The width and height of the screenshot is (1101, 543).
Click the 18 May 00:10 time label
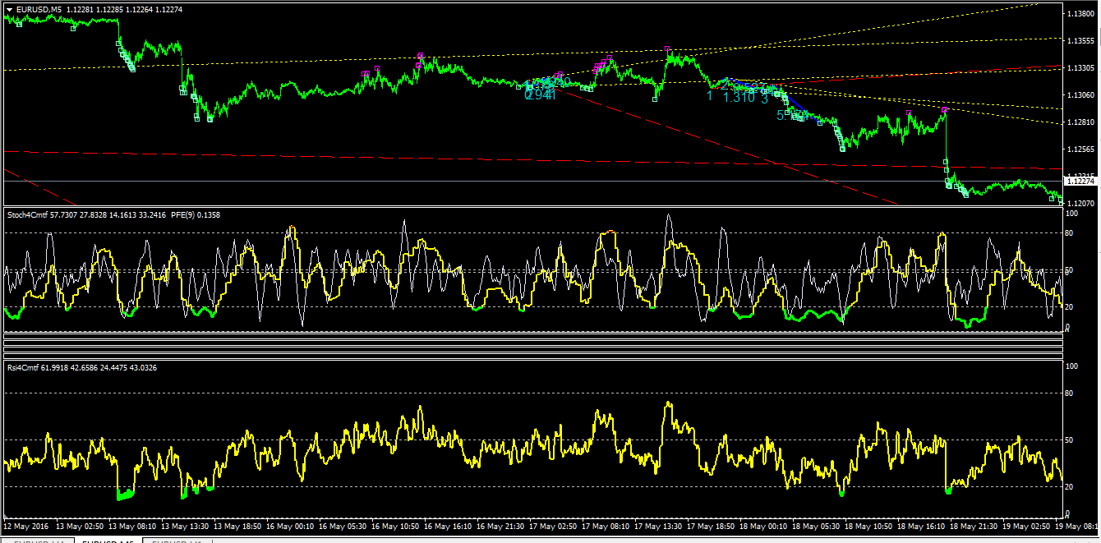point(765,525)
